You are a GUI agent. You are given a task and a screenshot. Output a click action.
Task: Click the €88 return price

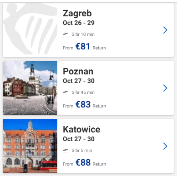(83, 162)
